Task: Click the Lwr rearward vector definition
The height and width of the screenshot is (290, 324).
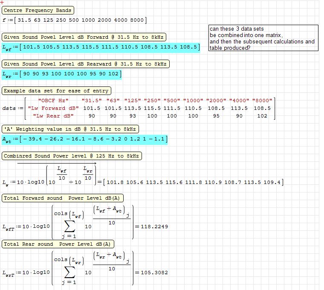Action: (x=62, y=75)
